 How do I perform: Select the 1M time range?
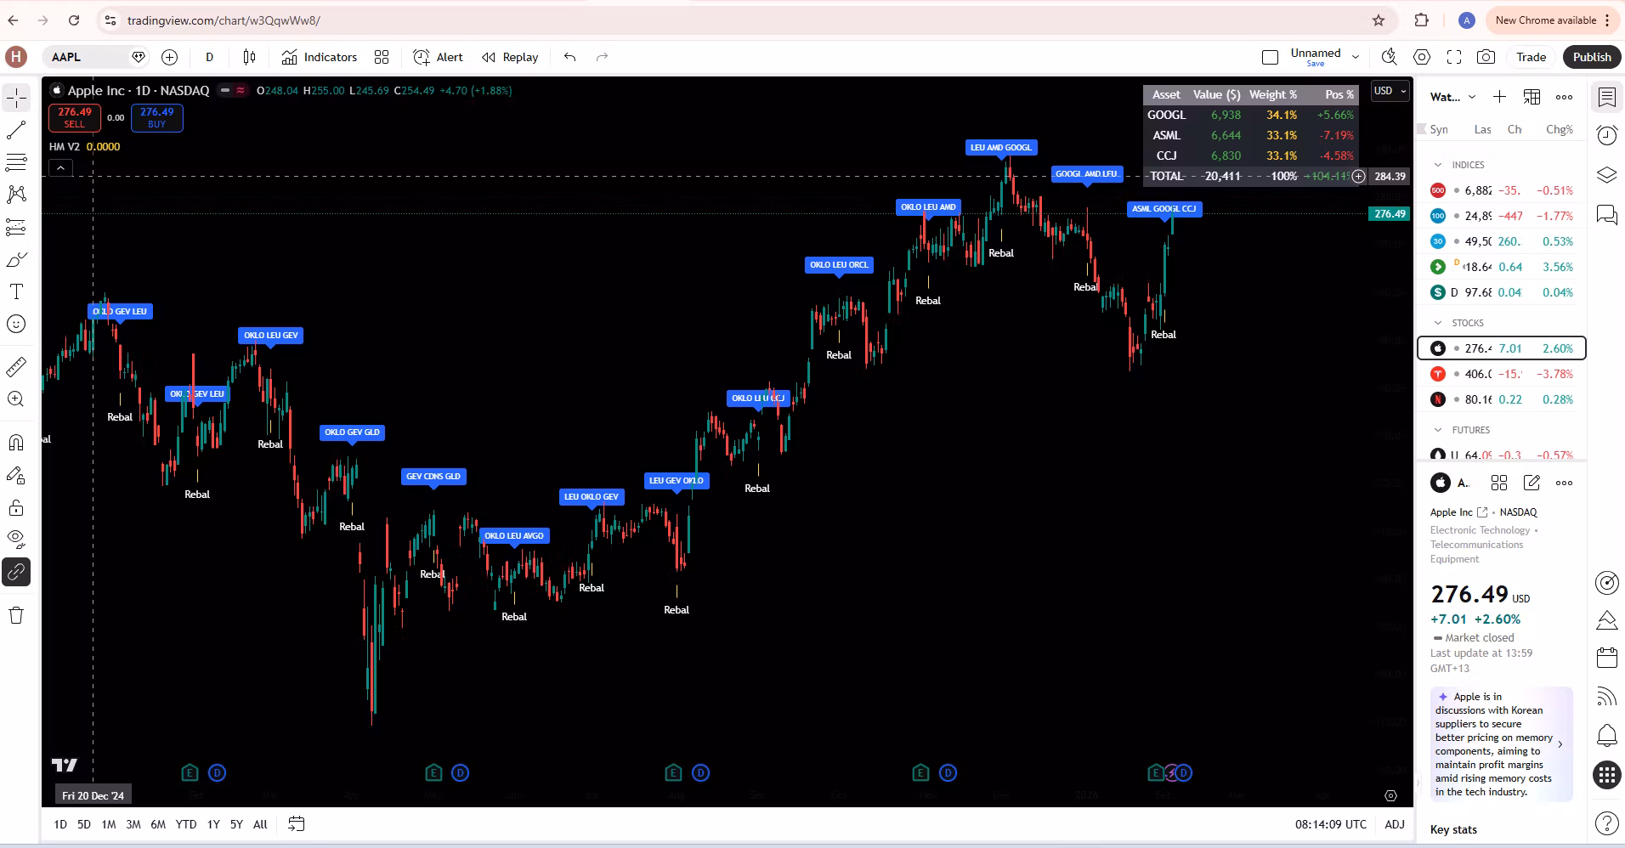tap(109, 824)
